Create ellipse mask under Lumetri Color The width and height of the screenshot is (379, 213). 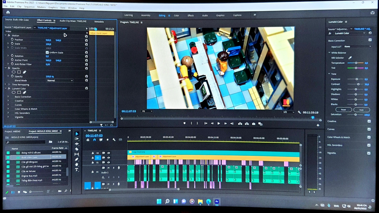tap(14, 93)
